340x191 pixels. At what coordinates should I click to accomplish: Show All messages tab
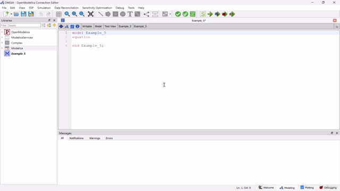pos(62,138)
